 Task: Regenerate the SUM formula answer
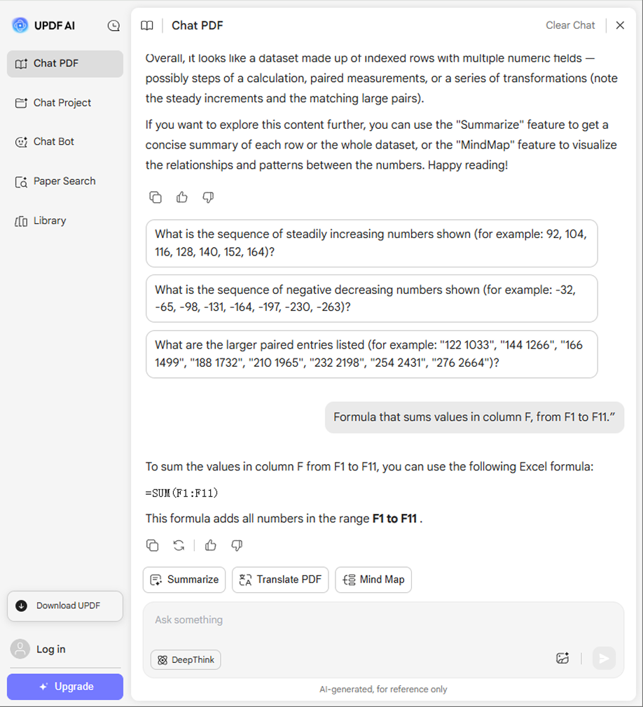coord(179,545)
